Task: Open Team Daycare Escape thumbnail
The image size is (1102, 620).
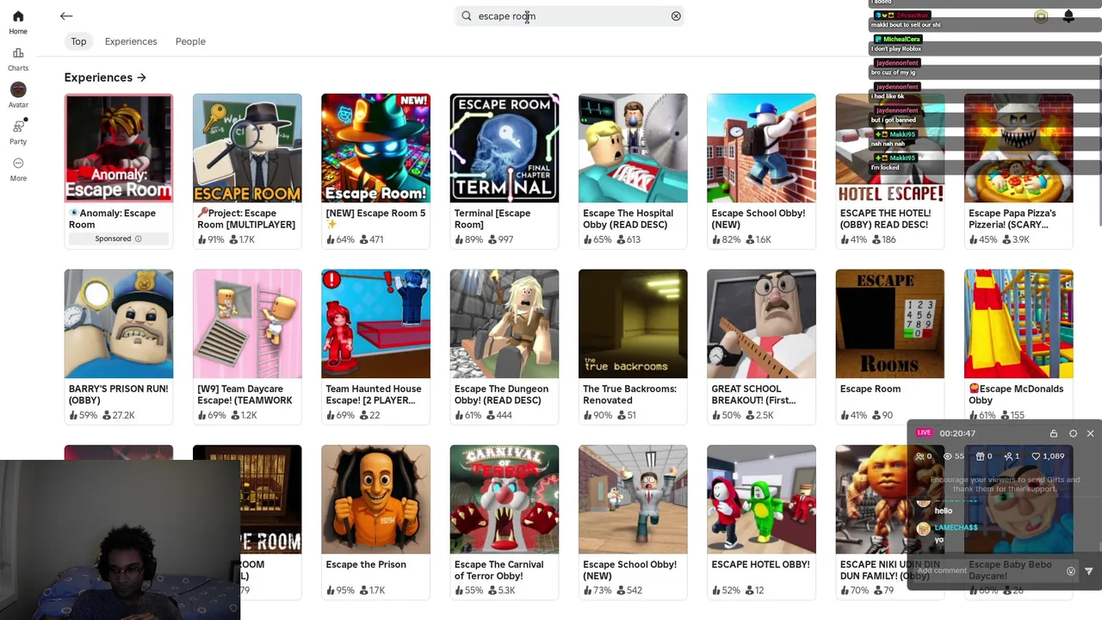Action: (x=247, y=324)
